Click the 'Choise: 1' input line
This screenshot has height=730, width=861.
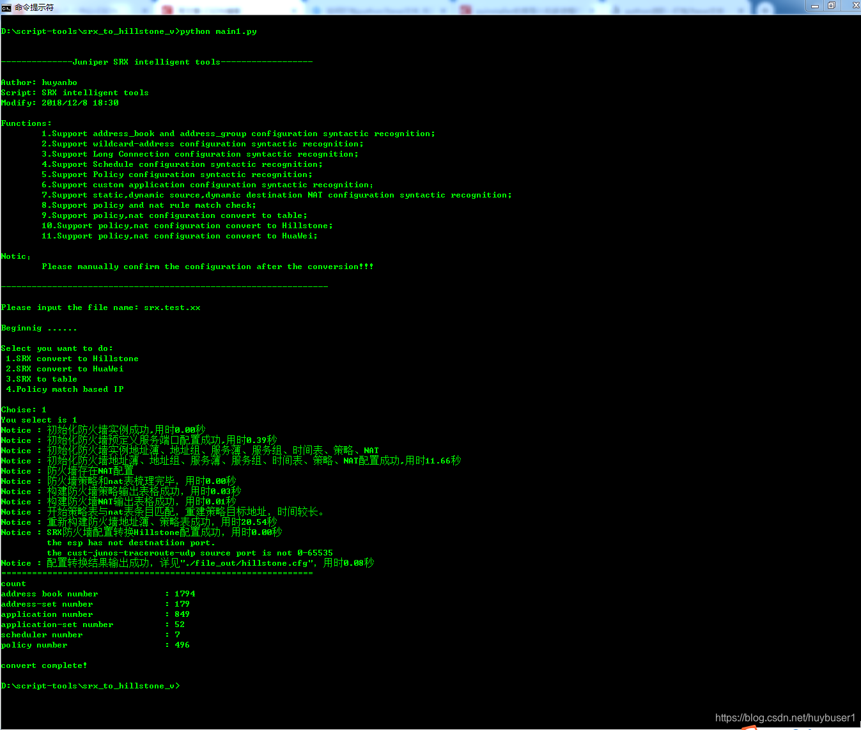tap(24, 410)
